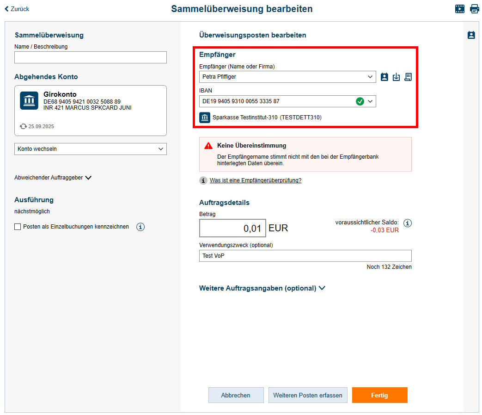
Task: Click address book icon beside Empfänger field
Action: [x=384, y=77]
